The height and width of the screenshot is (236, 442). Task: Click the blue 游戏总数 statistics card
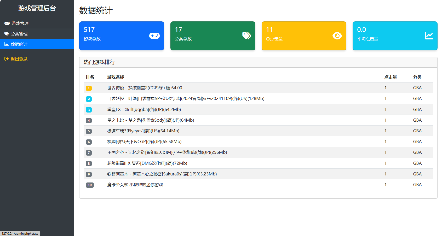pyautogui.click(x=122, y=36)
